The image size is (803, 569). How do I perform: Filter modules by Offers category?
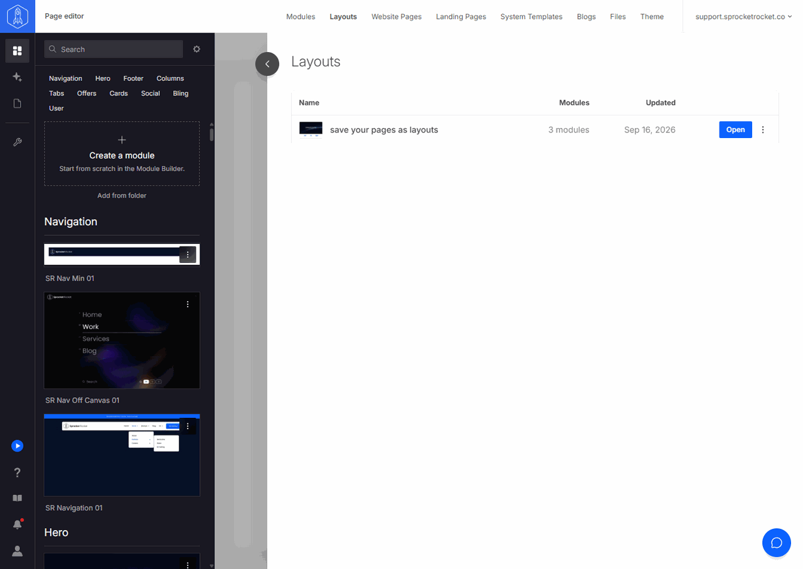pyautogui.click(x=87, y=93)
